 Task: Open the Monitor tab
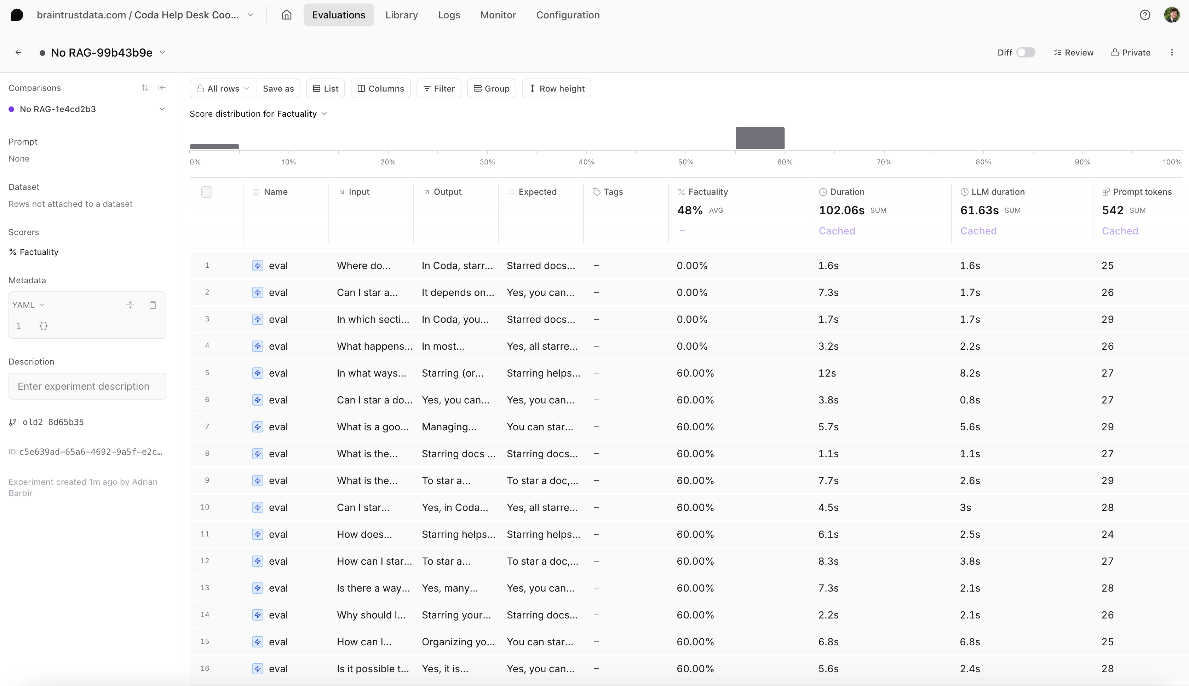pyautogui.click(x=498, y=14)
